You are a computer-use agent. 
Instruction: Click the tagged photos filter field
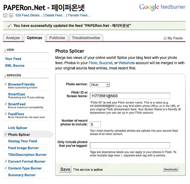[130, 145]
